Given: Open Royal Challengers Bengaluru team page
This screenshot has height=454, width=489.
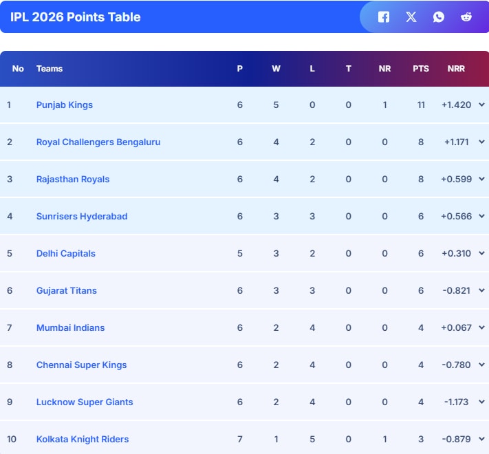Looking at the screenshot, I should 98,142.
